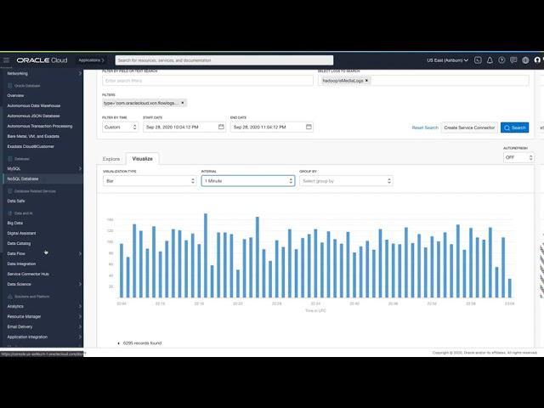Focus the Enter search filters field
The width and height of the screenshot is (544, 408).
coord(207,81)
